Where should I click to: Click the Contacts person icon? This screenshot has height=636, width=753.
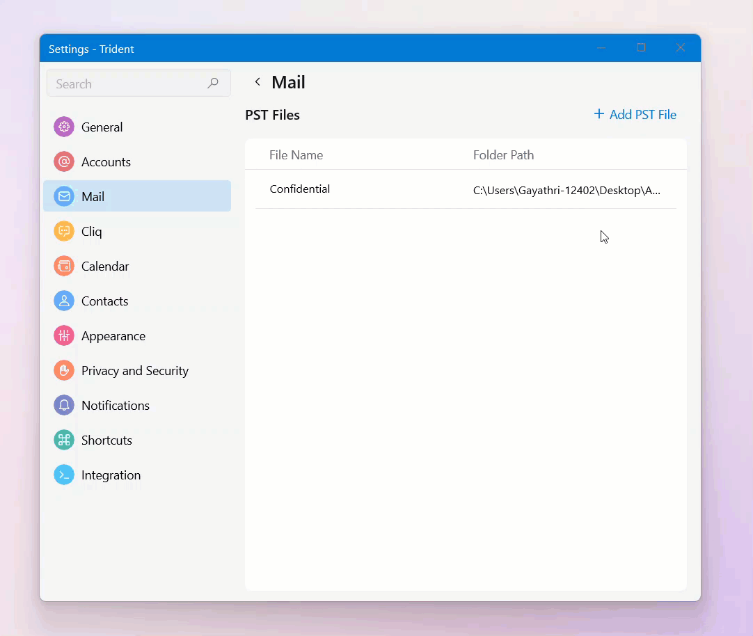point(64,301)
